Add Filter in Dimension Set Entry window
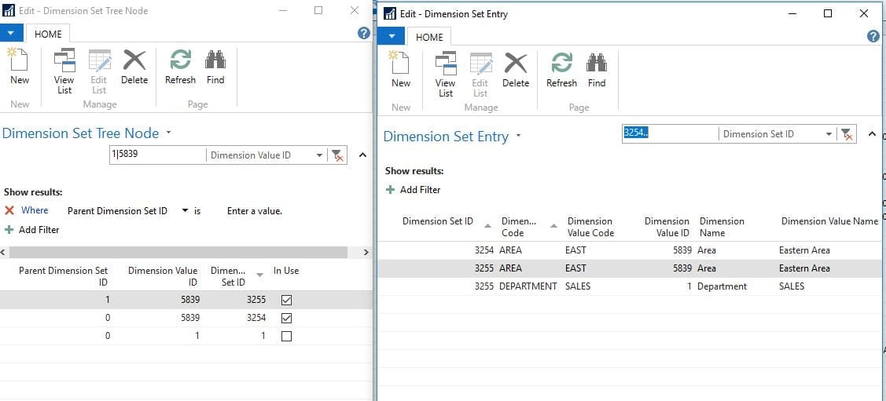The height and width of the screenshot is (401, 886). (413, 189)
